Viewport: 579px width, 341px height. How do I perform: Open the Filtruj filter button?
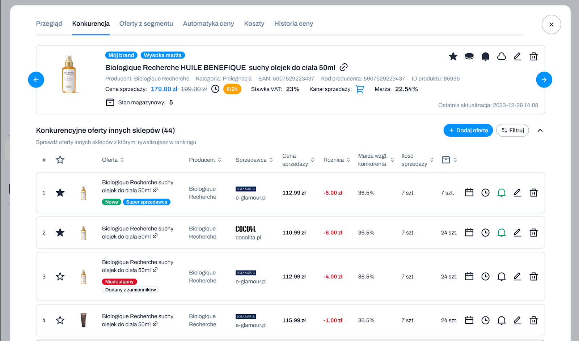(x=512, y=131)
